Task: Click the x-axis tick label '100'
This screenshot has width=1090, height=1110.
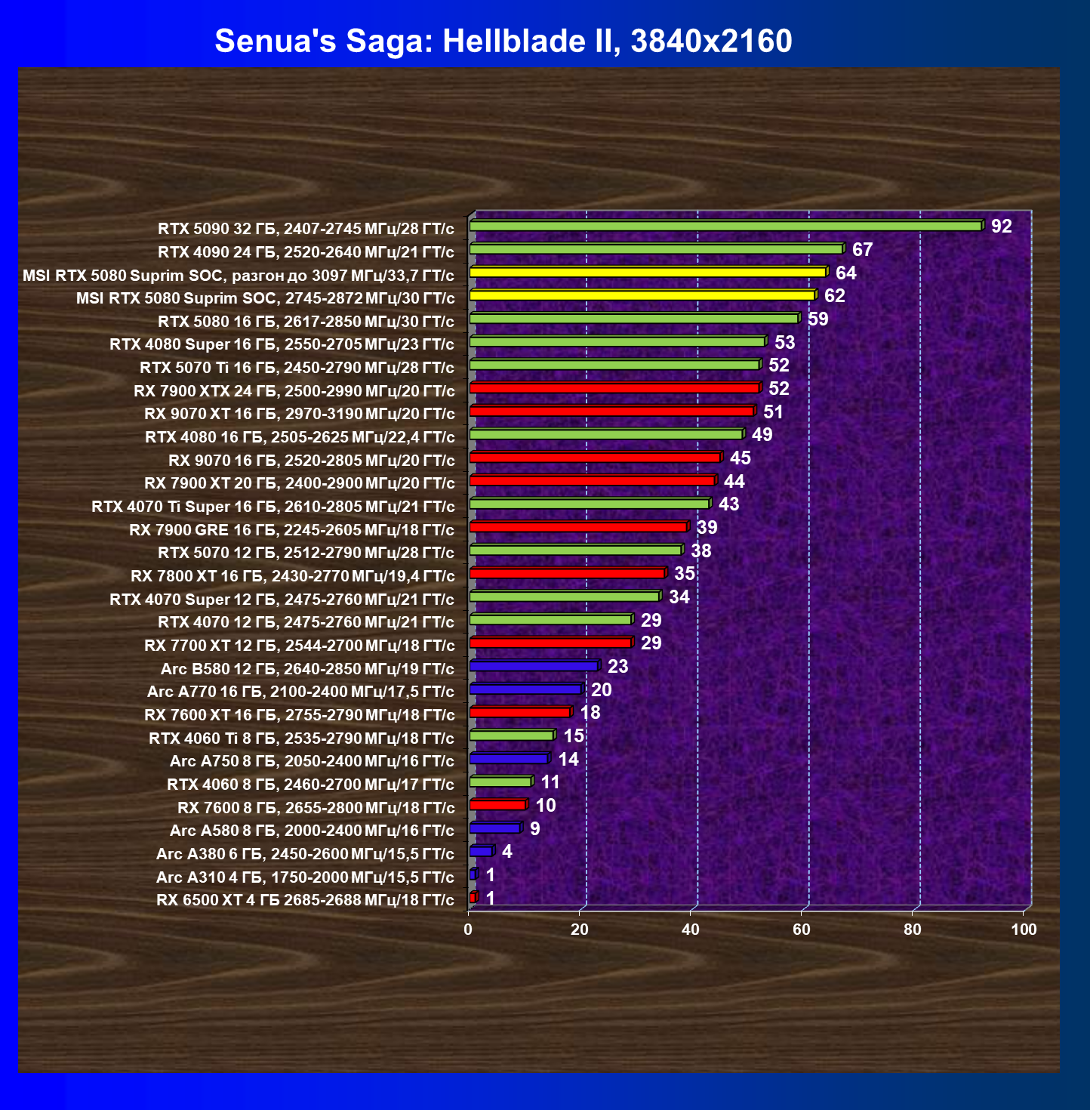Action: (1024, 930)
